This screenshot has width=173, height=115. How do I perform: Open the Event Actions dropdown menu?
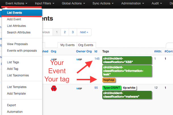coord(16,3)
